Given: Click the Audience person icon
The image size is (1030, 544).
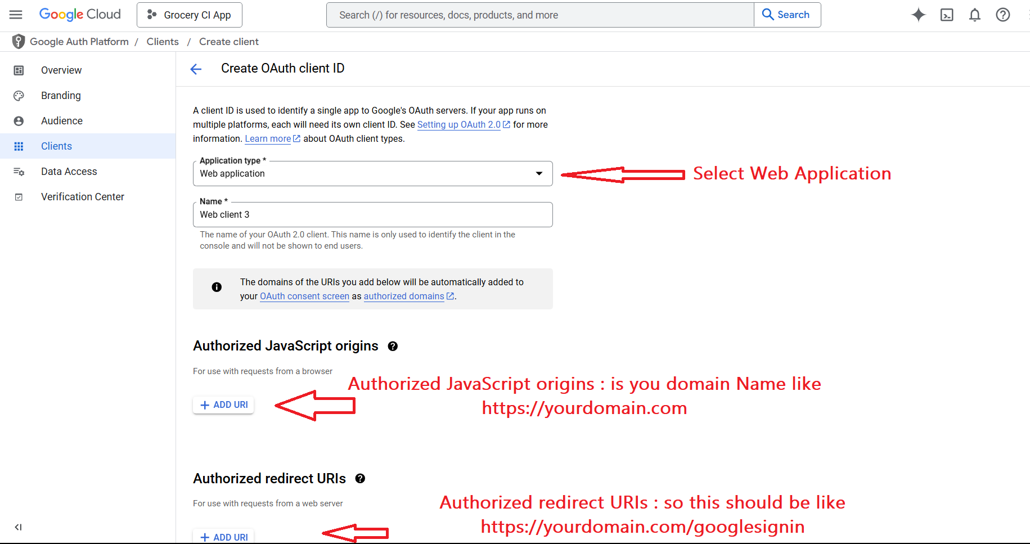Looking at the screenshot, I should point(19,121).
